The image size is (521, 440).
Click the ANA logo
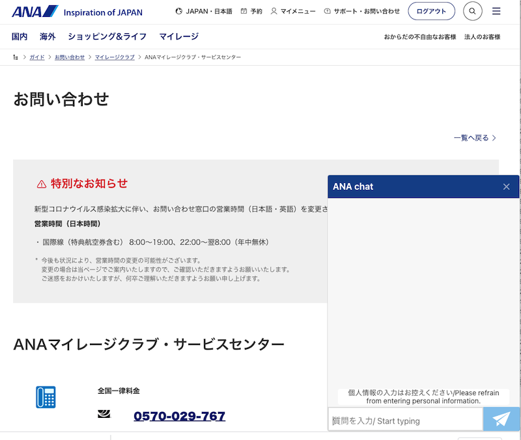35,12
